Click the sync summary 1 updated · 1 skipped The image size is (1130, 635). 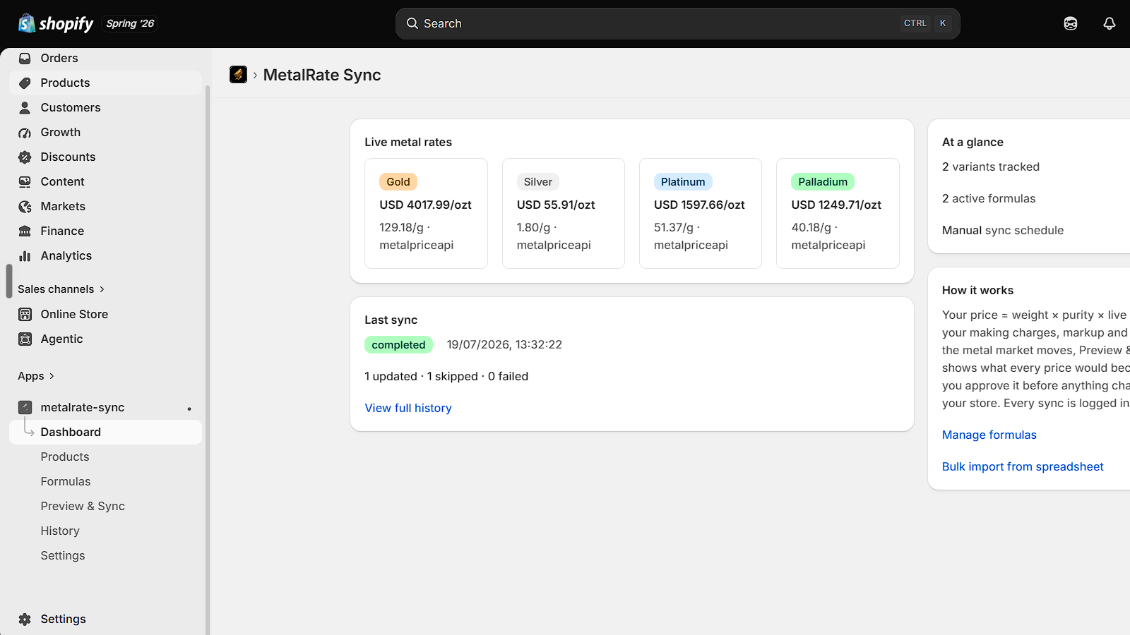(x=421, y=377)
